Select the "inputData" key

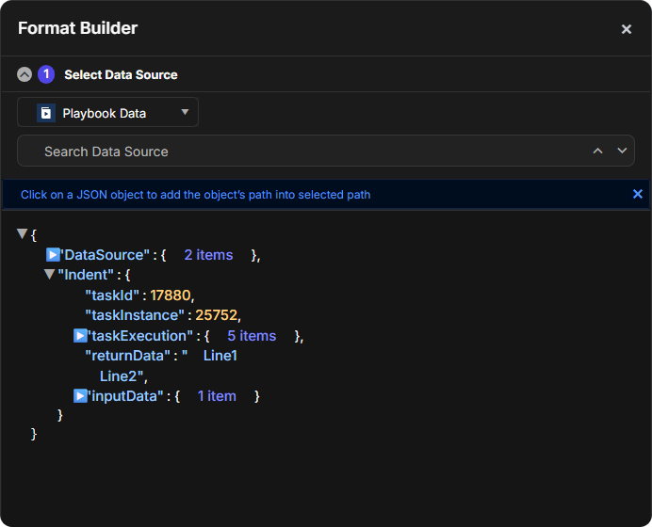pos(125,396)
